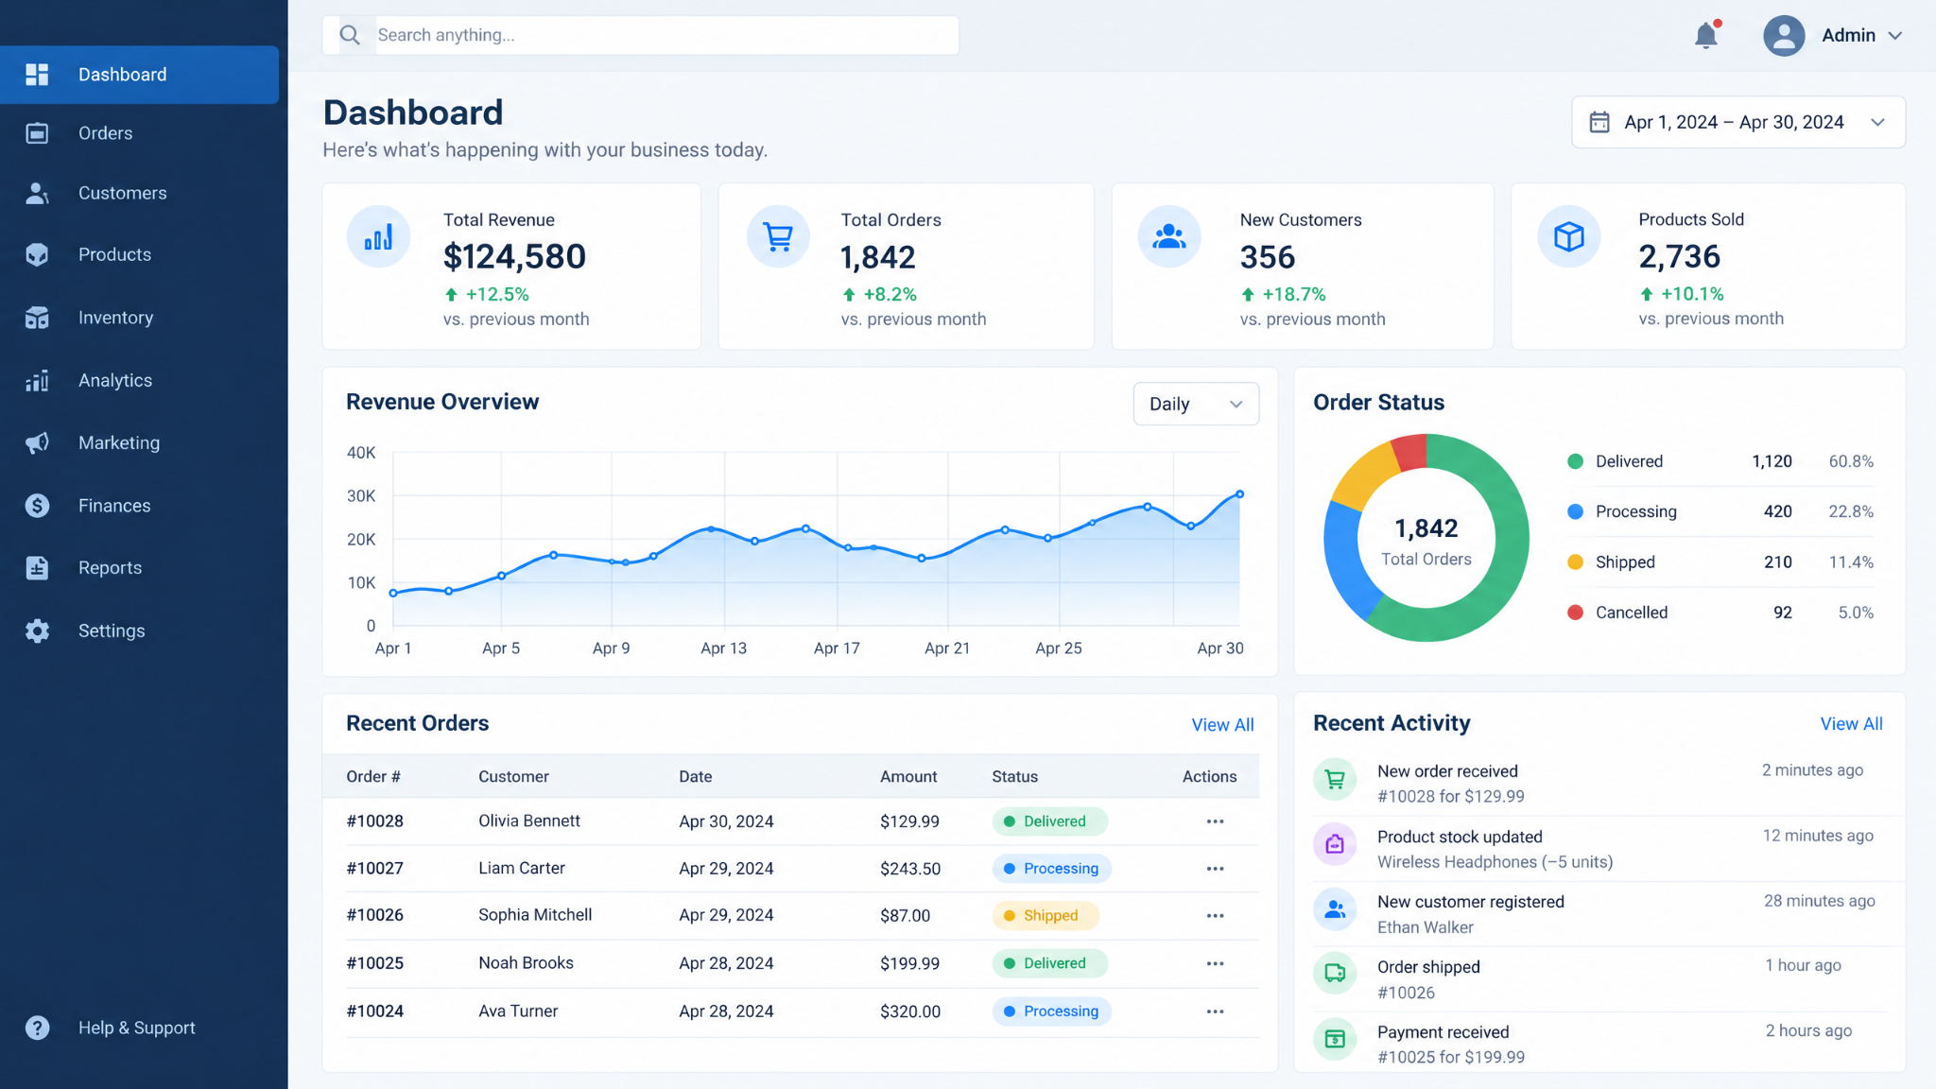This screenshot has height=1089, width=1936.
Task: Click the Help & Support question icon
Action: pyautogui.click(x=38, y=1028)
